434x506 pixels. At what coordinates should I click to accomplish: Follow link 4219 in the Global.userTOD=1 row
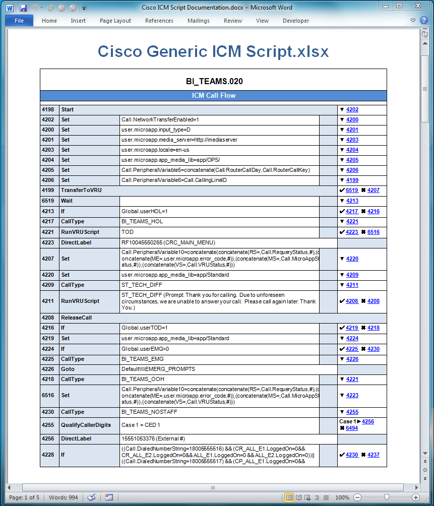click(x=352, y=328)
